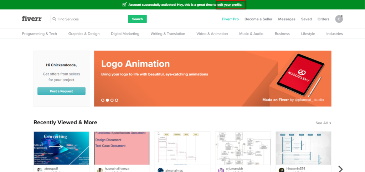This screenshot has height=172, width=365.
Task: Open Orders
Action: pyautogui.click(x=323, y=19)
